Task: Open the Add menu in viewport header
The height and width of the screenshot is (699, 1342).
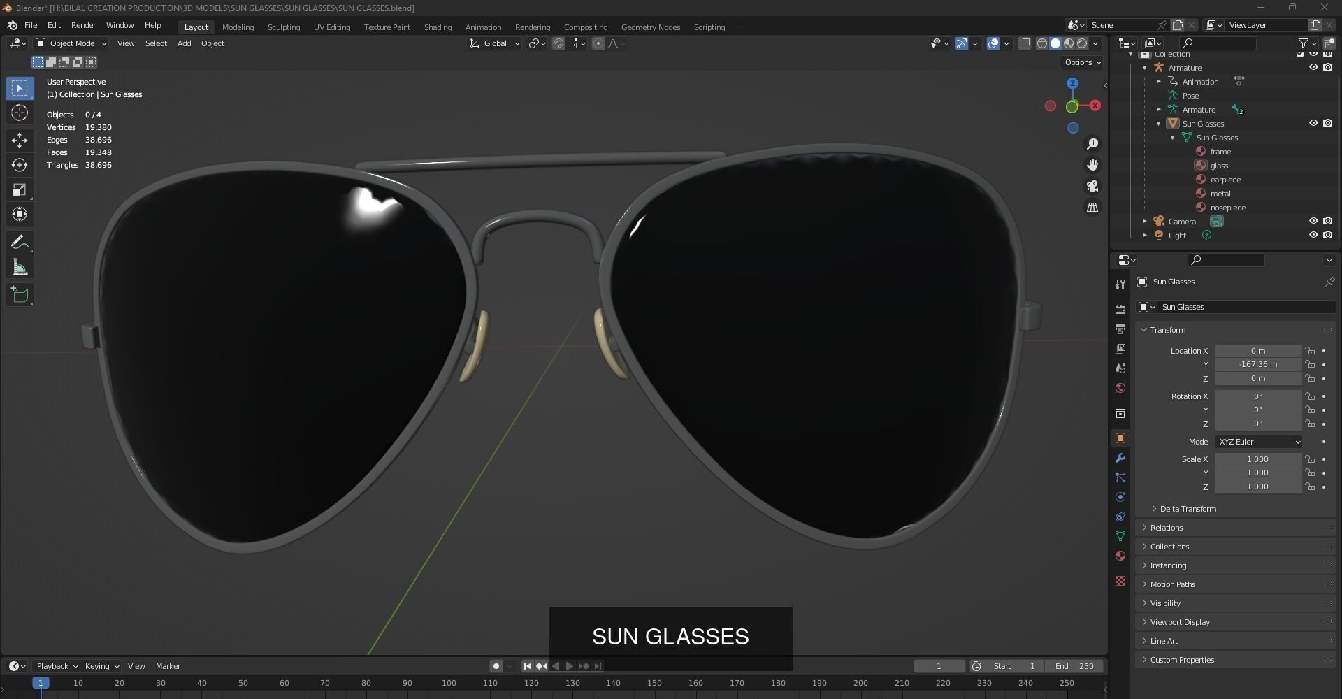Action: 184,43
